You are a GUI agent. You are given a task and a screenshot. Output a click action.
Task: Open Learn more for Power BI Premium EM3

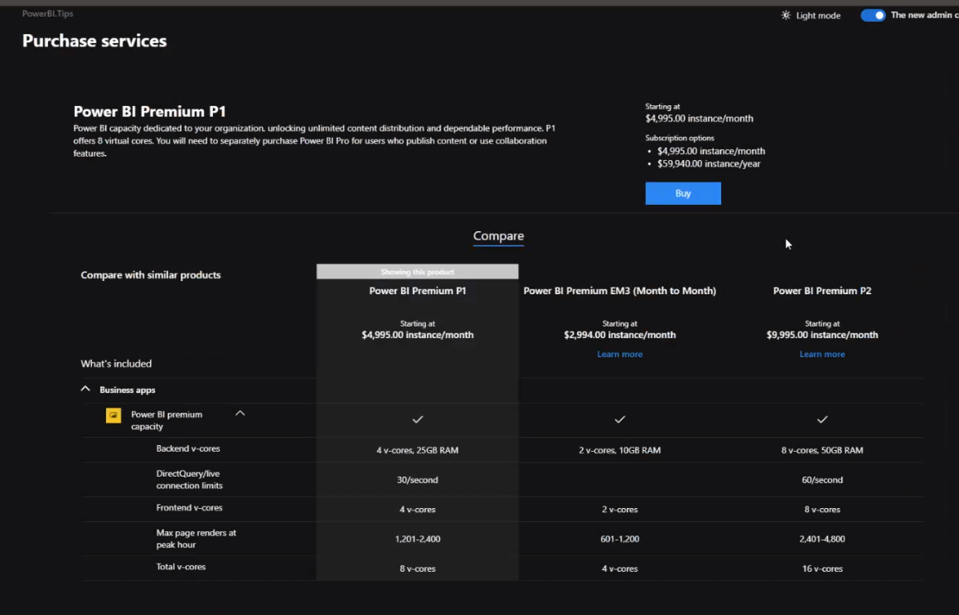tap(619, 354)
